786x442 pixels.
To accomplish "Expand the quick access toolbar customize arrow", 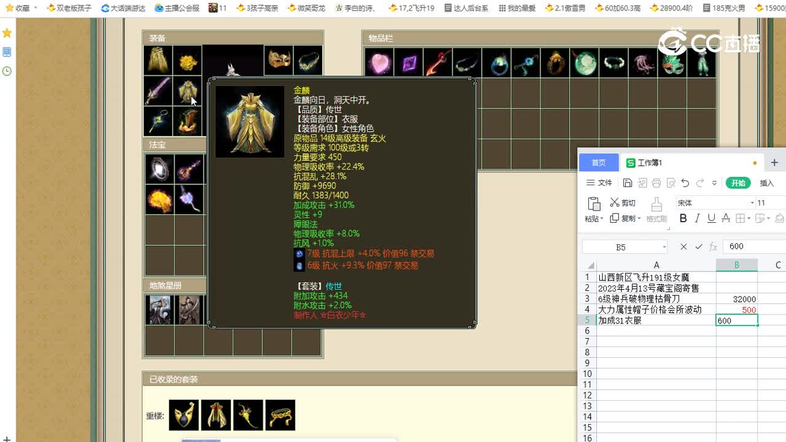I will [714, 183].
